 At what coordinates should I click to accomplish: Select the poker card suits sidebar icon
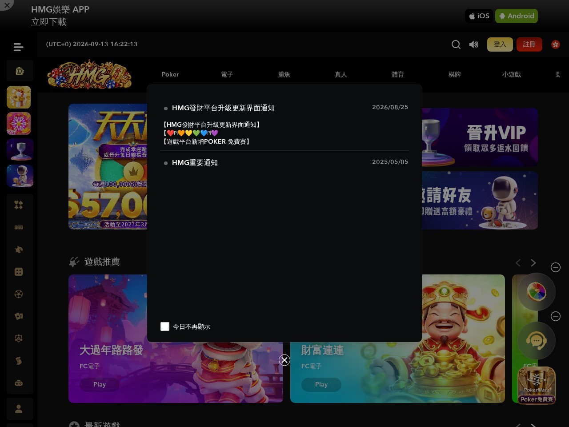pyautogui.click(x=19, y=205)
